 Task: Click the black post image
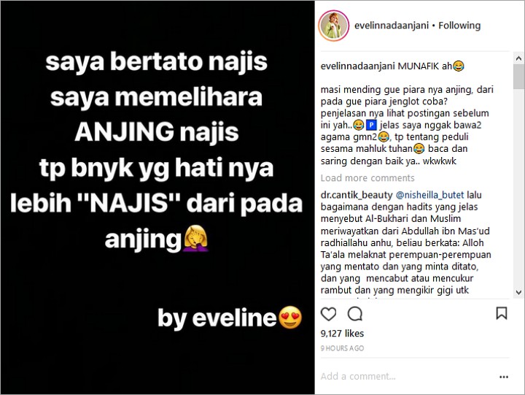click(157, 197)
